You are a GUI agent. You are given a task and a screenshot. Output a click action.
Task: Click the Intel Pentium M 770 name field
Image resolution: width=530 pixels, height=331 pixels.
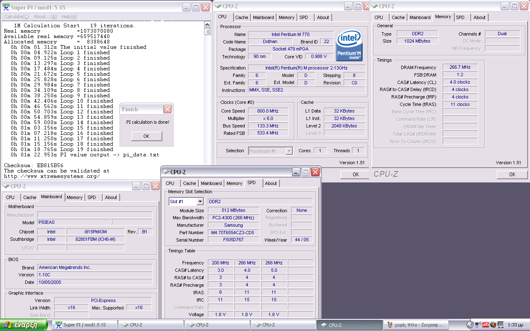coord(291,34)
